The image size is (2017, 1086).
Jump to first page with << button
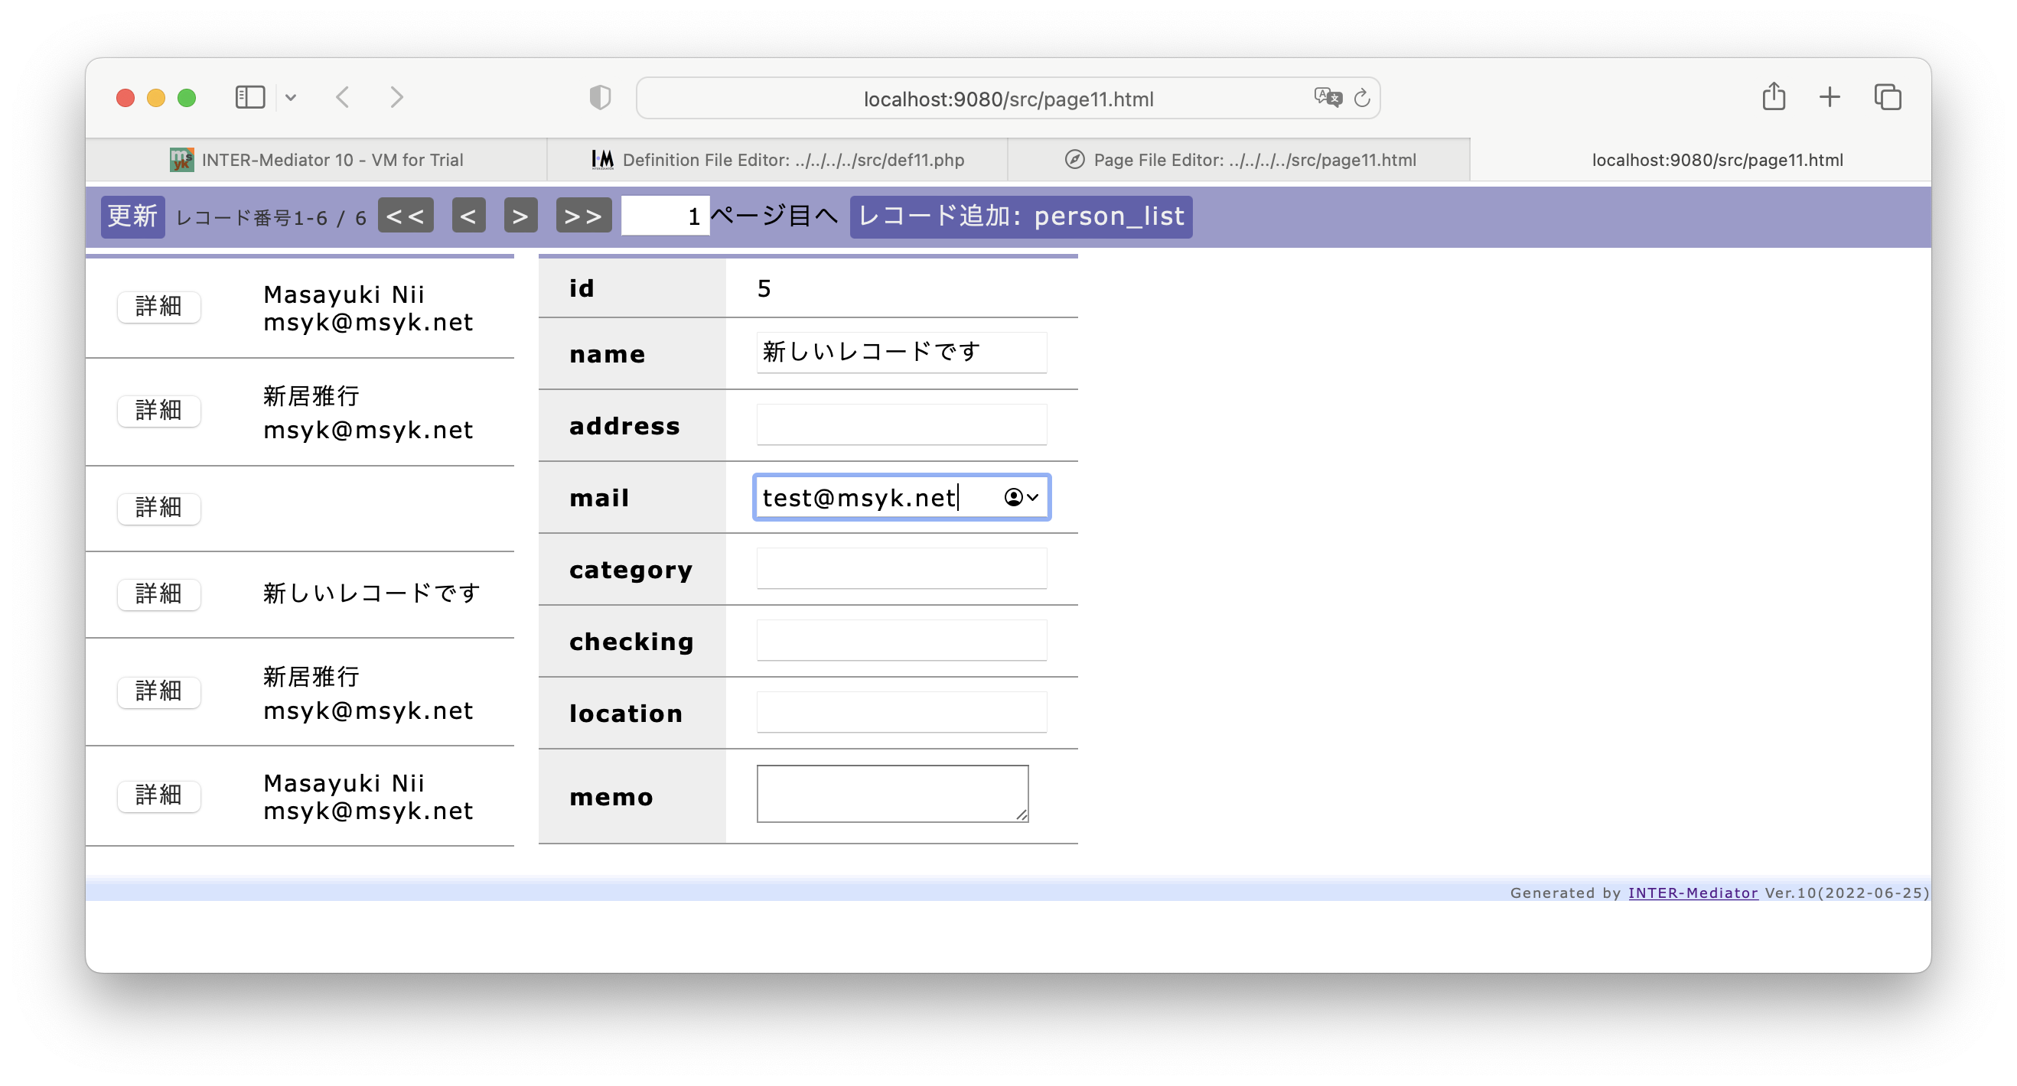pos(406,216)
